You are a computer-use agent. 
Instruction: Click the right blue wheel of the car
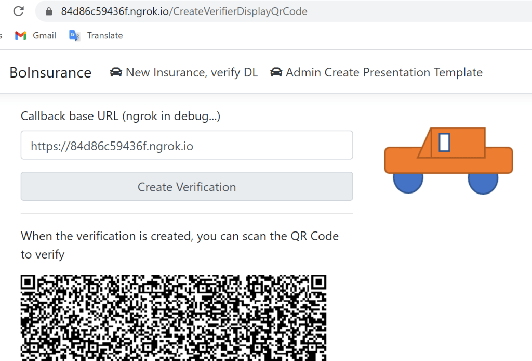click(483, 182)
